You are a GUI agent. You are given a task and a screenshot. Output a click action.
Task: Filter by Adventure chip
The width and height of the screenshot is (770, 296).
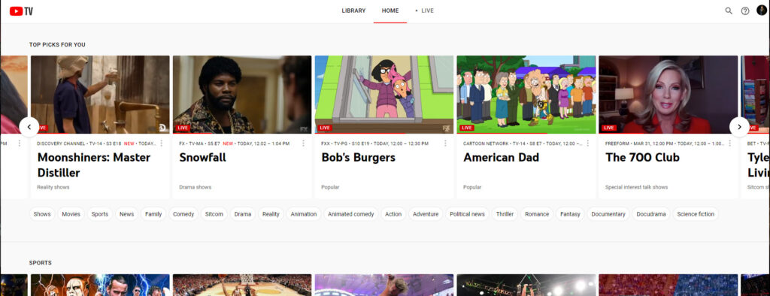426,214
